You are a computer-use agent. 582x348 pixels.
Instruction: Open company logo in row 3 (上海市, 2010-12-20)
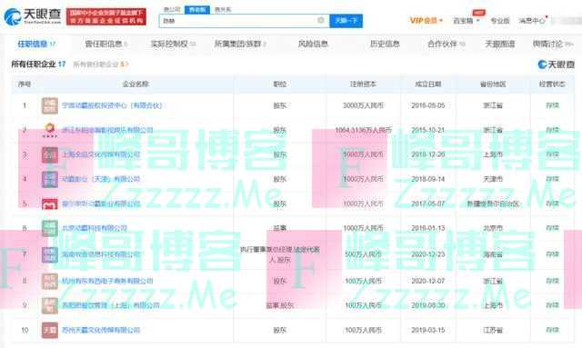coord(50,154)
